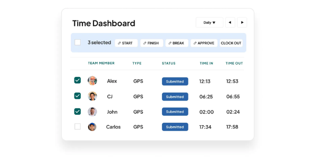Click the GPS type in CJ's row
Screen dimensions: 315x157
click(x=138, y=97)
